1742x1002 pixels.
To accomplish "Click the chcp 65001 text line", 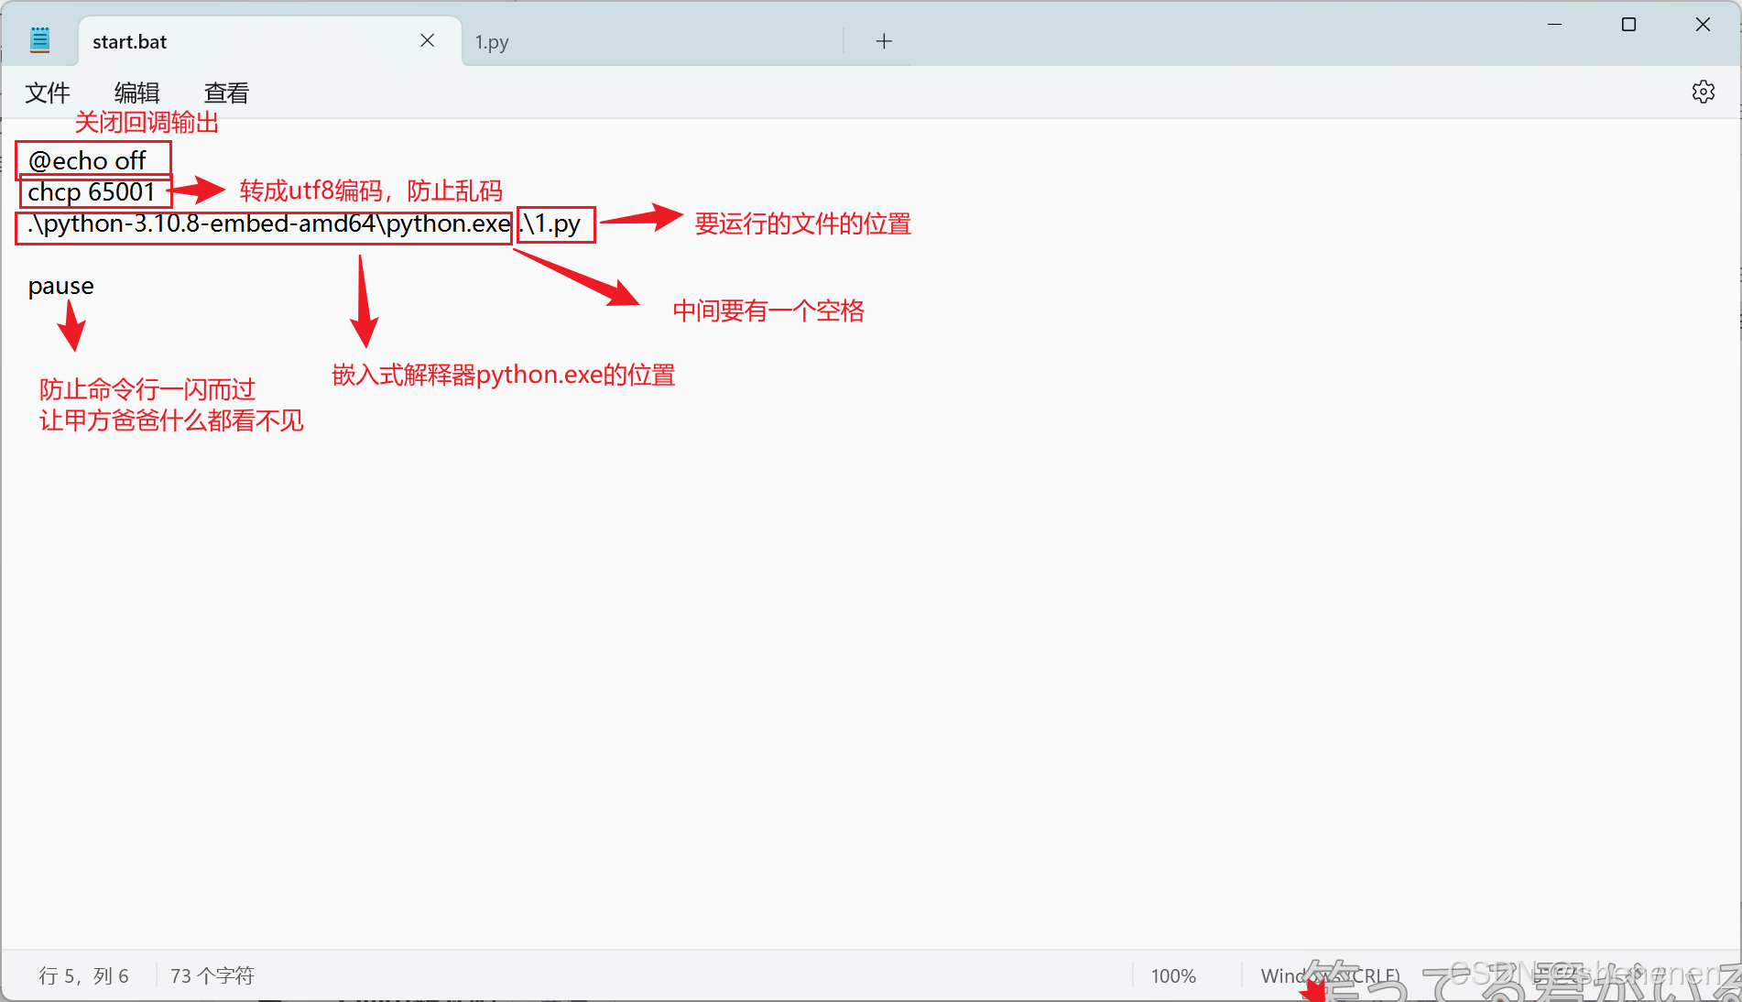I will pos(92,192).
